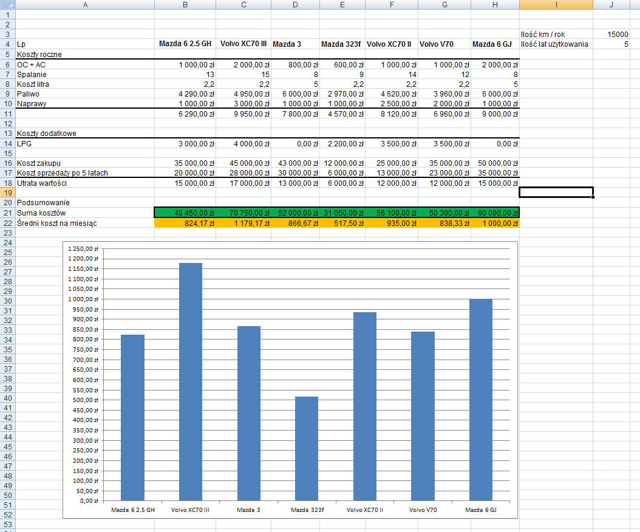640x532 pixels.
Task: Select column J header
Action: point(612,4)
